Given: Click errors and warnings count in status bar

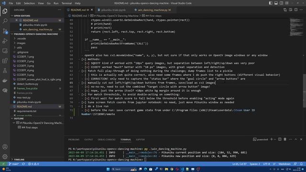Looking at the screenshot, I should (x=33, y=164).
